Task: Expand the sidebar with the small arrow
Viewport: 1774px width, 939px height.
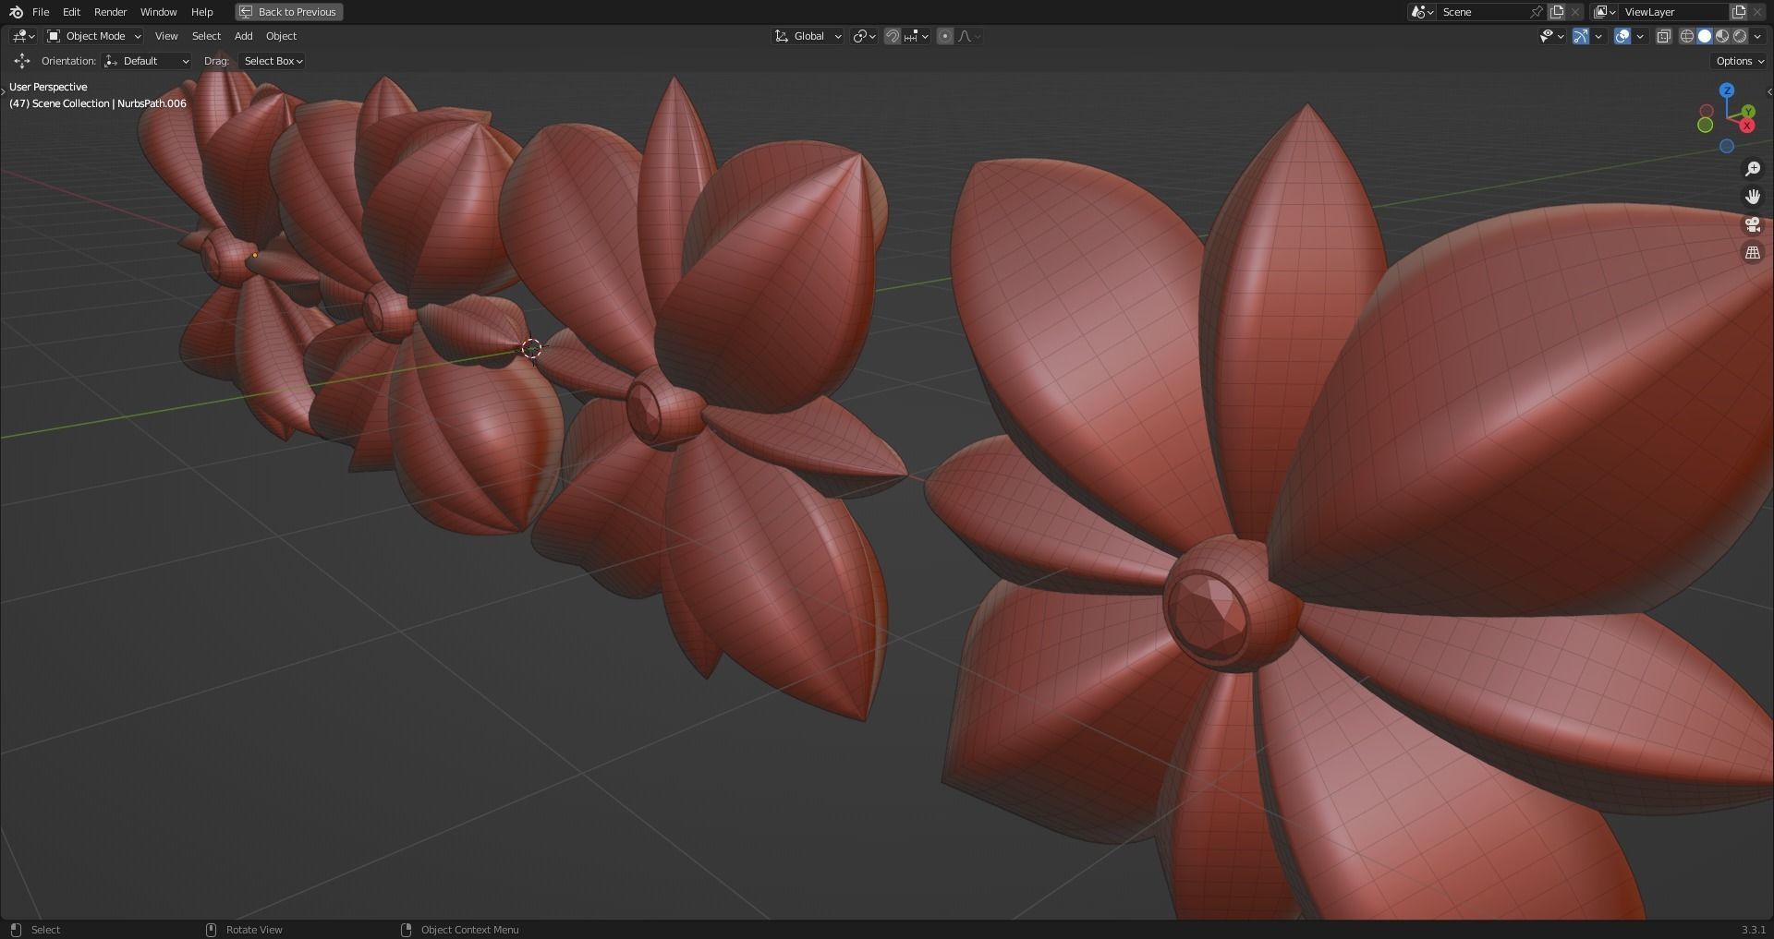Action: [1768, 91]
